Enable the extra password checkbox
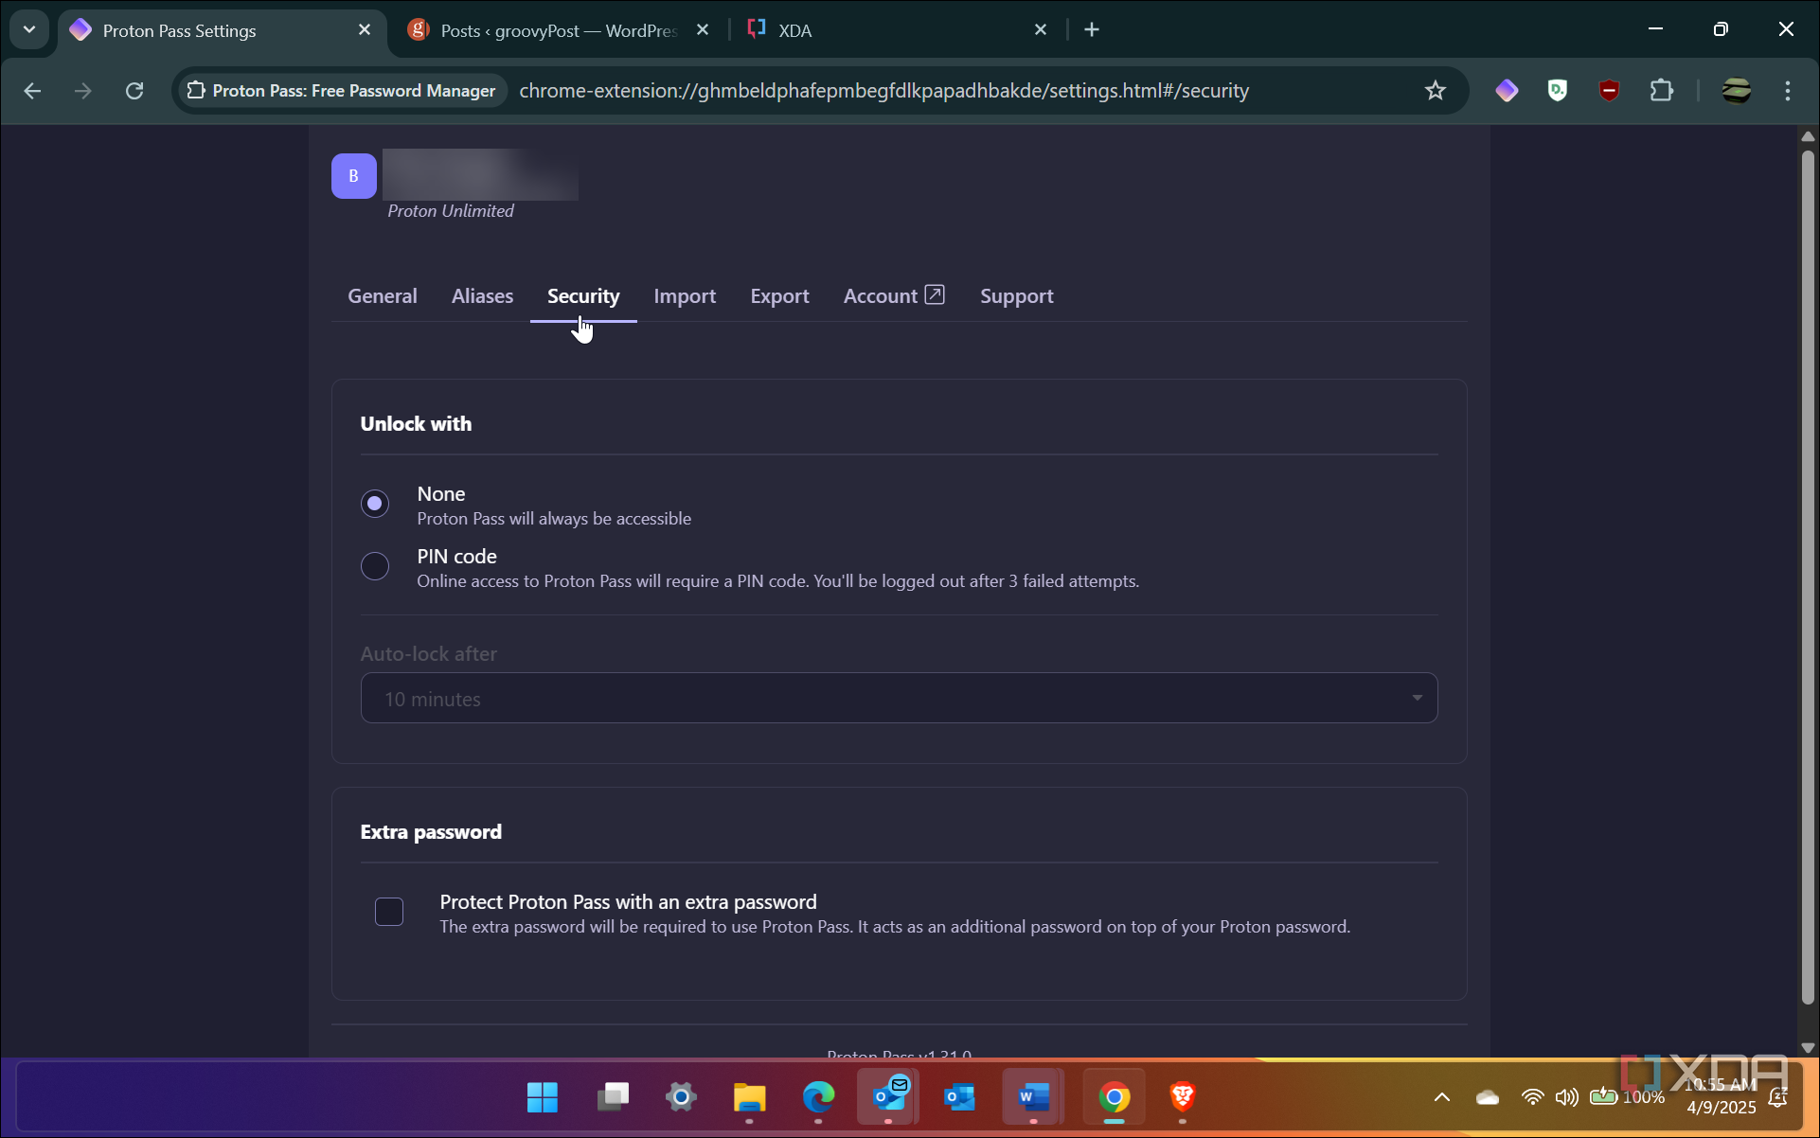The image size is (1820, 1138). click(x=389, y=912)
